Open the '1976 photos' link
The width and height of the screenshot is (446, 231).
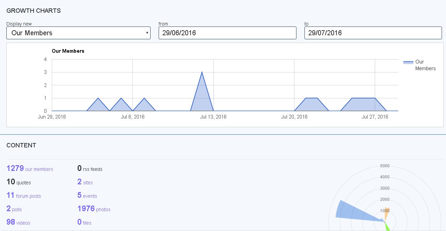pos(94,209)
